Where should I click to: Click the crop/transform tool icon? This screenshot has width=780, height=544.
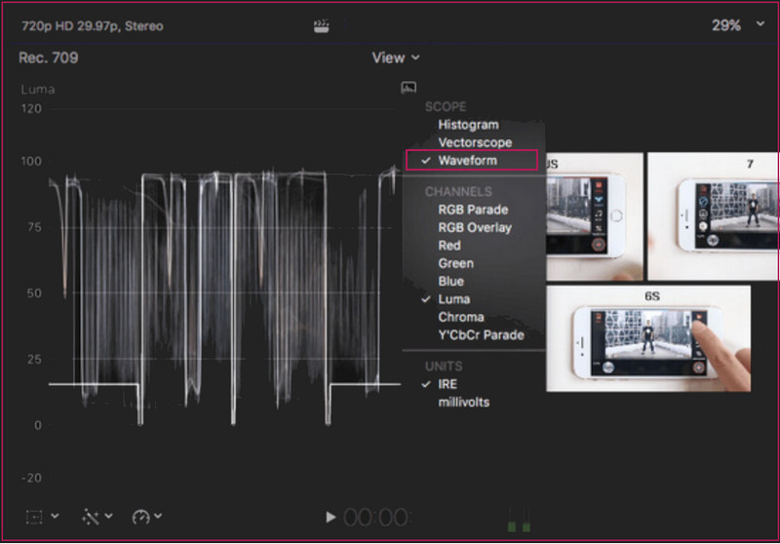34,517
